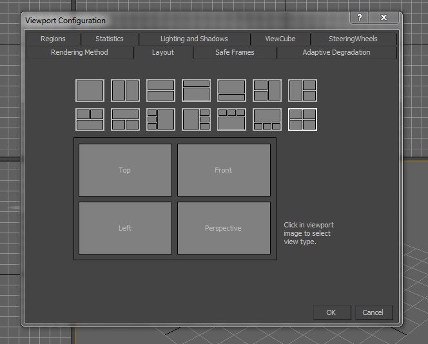Pick layout with large top pane and small bottom pane
Image resolution: width=428 pixels, height=344 pixels.
click(x=232, y=91)
